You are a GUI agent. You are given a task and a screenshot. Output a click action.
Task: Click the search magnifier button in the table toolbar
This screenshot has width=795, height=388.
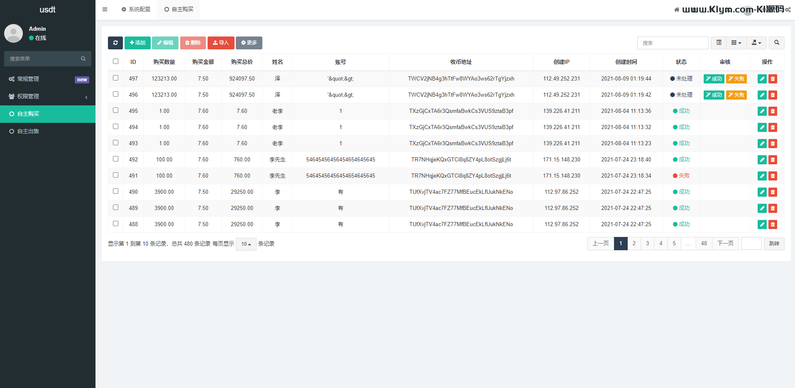coord(776,43)
